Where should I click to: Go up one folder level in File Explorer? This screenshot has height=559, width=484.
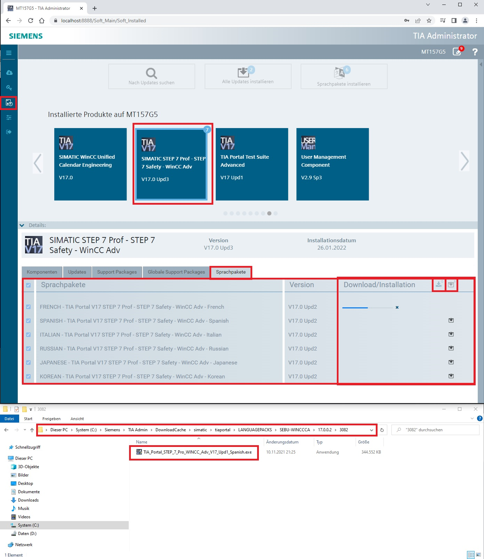pyautogui.click(x=32, y=430)
